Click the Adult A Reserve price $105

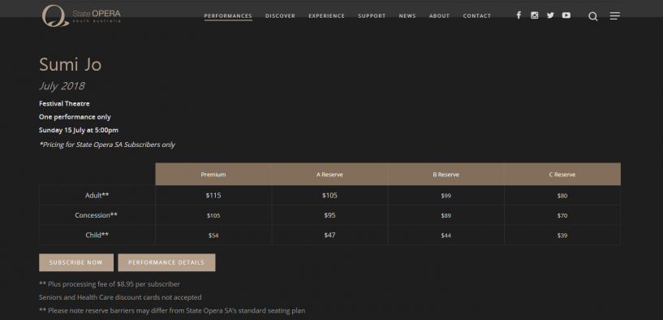(329, 195)
